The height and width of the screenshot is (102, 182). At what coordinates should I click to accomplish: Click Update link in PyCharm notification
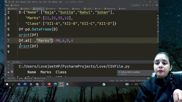click(124, 74)
